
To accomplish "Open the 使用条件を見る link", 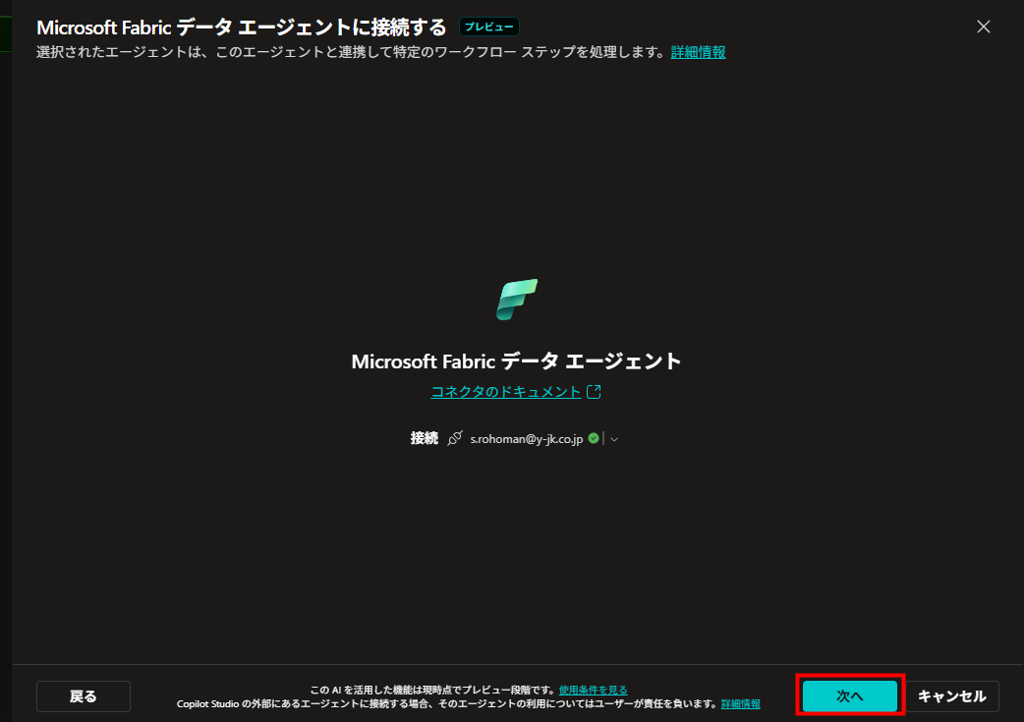I will point(593,690).
